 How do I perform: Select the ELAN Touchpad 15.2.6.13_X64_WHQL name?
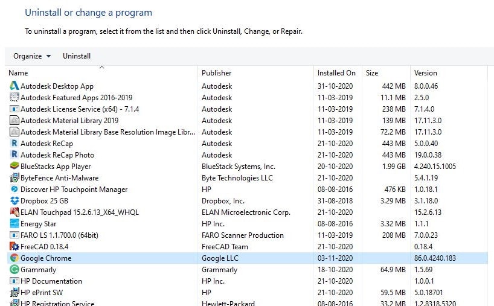point(79,212)
